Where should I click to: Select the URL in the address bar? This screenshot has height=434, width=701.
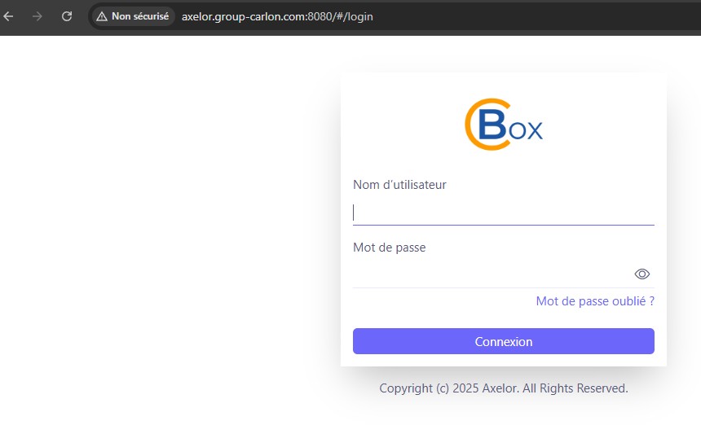(277, 16)
